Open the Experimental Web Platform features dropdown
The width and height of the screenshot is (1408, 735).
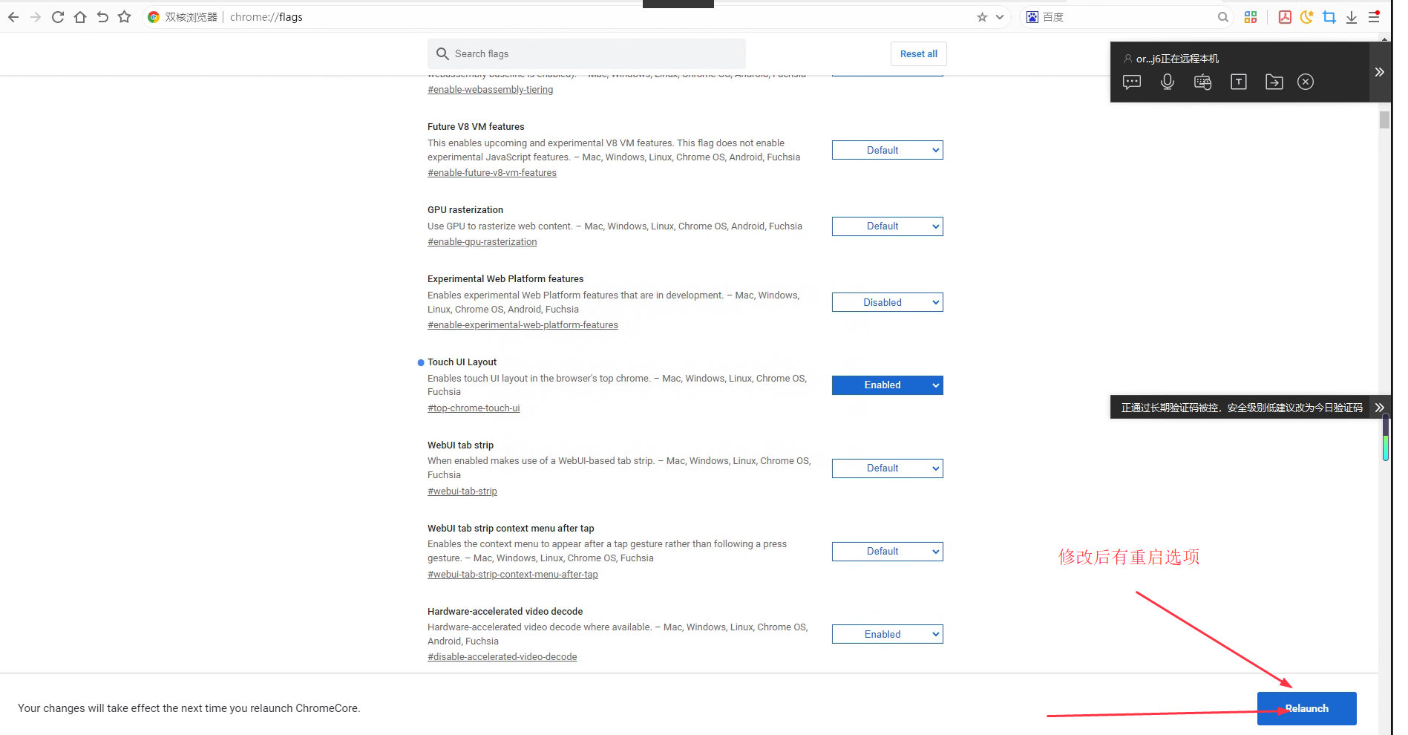click(x=888, y=302)
